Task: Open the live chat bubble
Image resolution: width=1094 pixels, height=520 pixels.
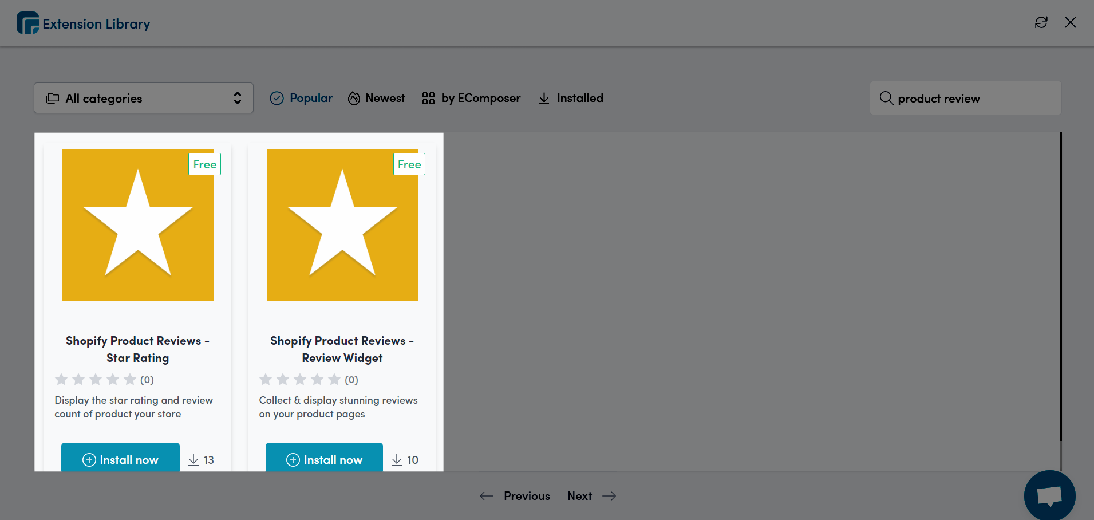Action: 1050,495
